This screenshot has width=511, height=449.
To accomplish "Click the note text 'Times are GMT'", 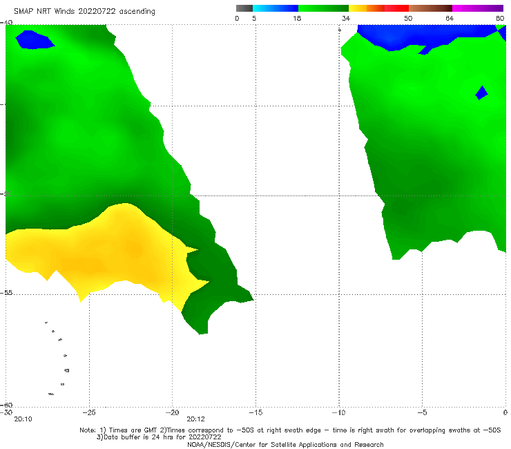I will 133,430.
